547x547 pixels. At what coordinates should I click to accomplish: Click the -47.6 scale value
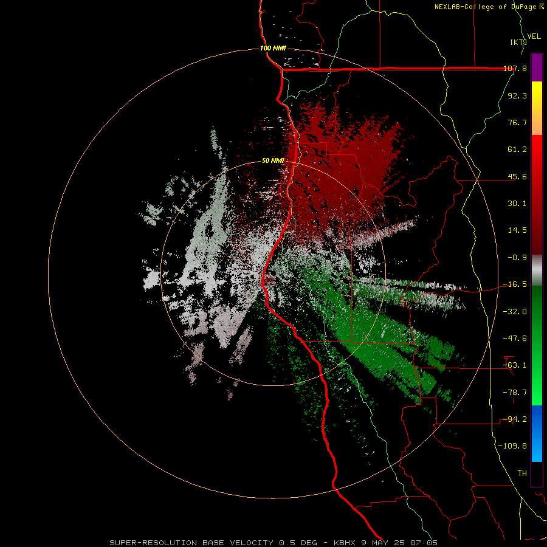(515, 338)
